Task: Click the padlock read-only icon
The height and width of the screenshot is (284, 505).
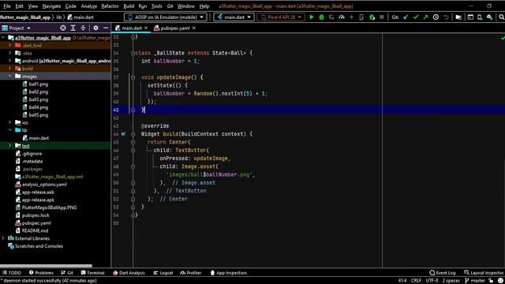Action: click(x=491, y=281)
